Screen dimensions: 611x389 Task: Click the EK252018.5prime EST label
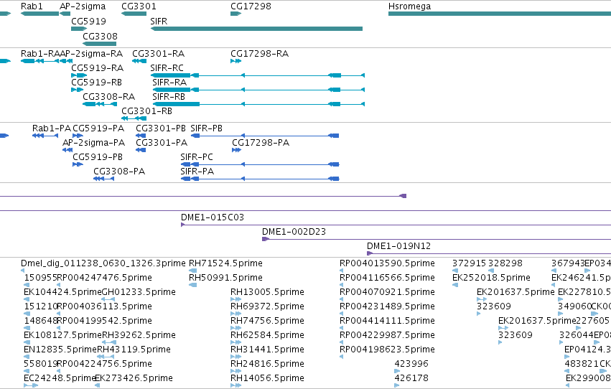point(491,278)
